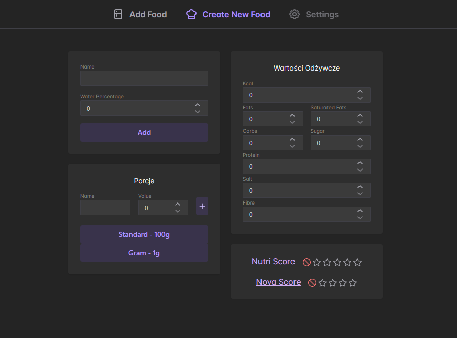This screenshot has height=338, width=457.
Task: Decrease Water Percentage with down arrow
Action: (198, 112)
